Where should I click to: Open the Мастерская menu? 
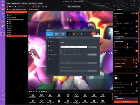pos(33,4)
